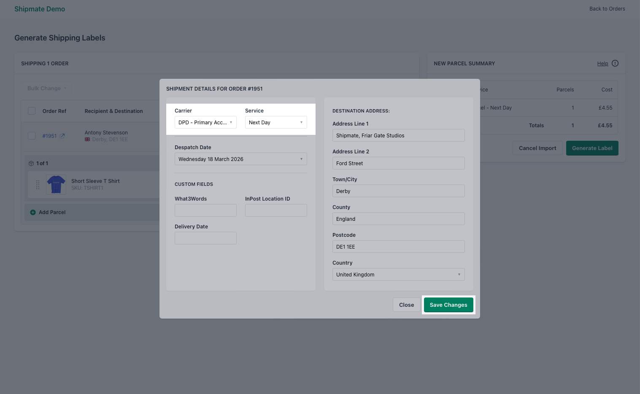Open the Country dropdown showing United Kingdom
Image resolution: width=640 pixels, height=394 pixels.
(x=398, y=274)
